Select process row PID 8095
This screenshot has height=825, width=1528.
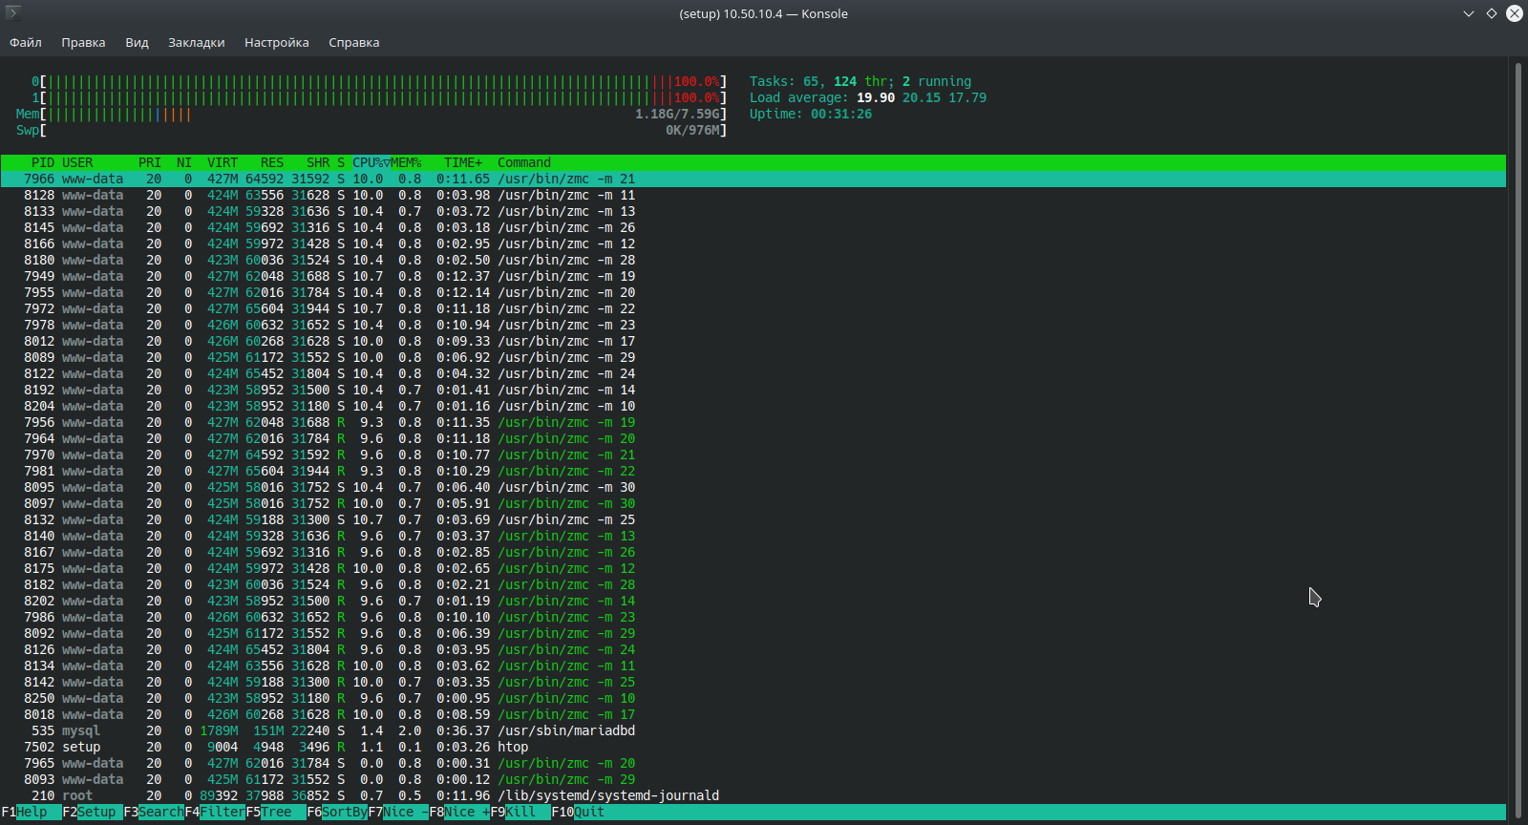click(753, 487)
